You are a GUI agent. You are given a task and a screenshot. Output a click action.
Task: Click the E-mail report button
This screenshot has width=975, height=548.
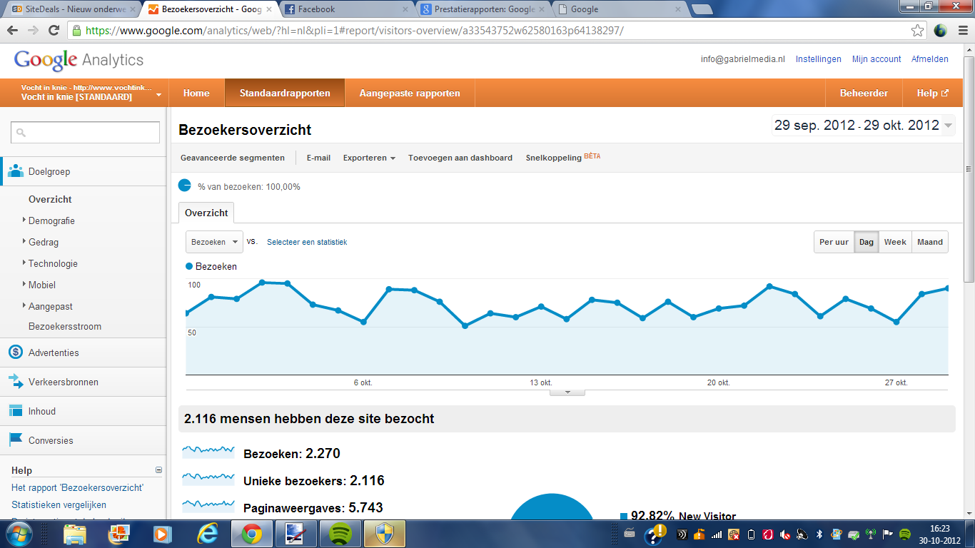pos(318,158)
